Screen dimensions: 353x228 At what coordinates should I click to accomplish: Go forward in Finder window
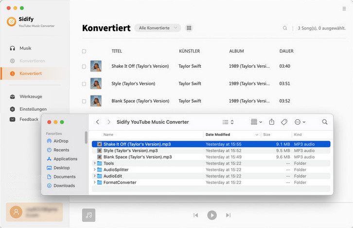click(x=109, y=122)
